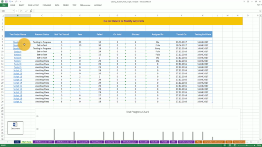Switch to Normal view icon
This screenshot has height=147, width=262.
(x=225, y=145)
